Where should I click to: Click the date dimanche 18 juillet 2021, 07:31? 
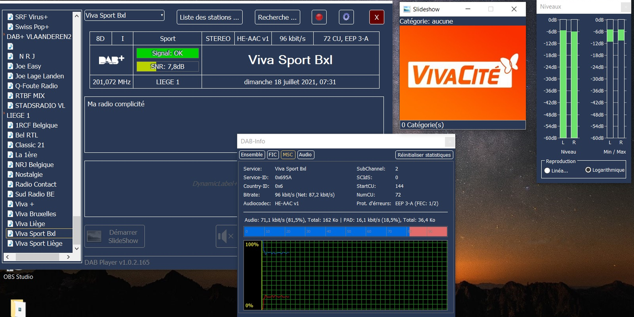pos(290,82)
